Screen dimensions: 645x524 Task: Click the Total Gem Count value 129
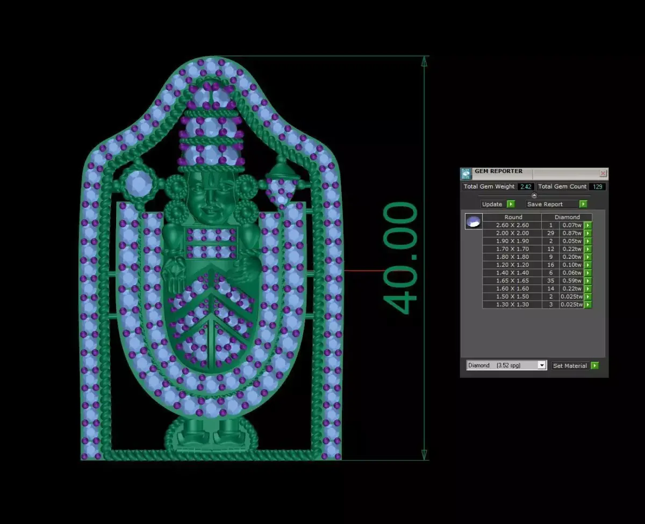pos(597,186)
